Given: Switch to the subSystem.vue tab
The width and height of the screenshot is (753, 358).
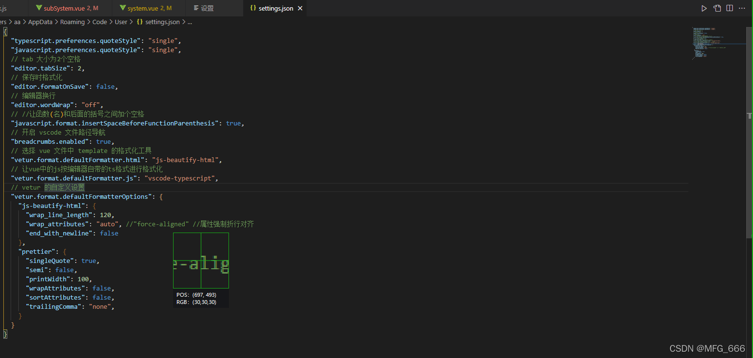Looking at the screenshot, I should click(x=70, y=8).
